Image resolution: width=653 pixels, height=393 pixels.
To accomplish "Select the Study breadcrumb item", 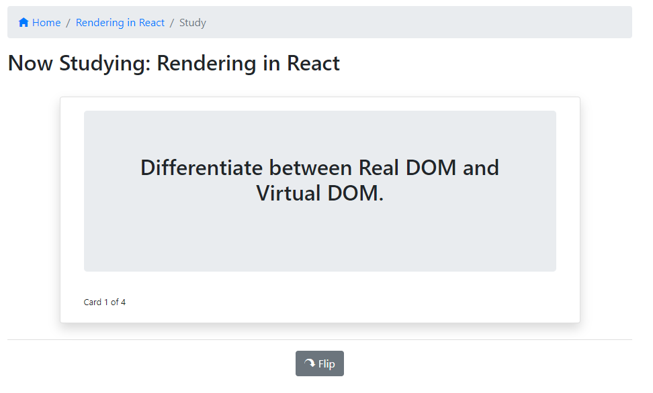I will [x=193, y=22].
